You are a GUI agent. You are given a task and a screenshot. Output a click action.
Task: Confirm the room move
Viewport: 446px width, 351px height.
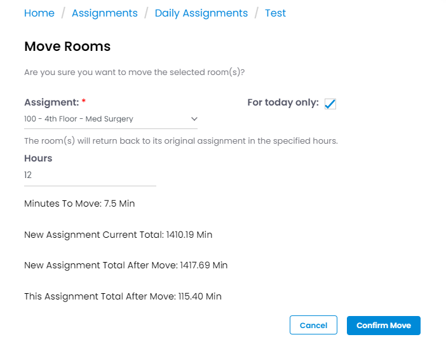(x=384, y=326)
